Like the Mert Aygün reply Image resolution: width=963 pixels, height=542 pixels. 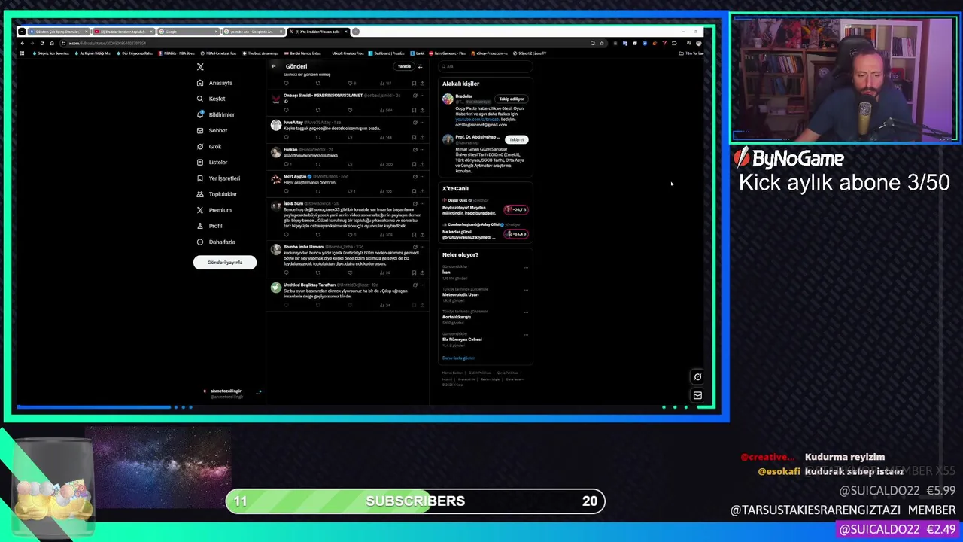click(350, 191)
